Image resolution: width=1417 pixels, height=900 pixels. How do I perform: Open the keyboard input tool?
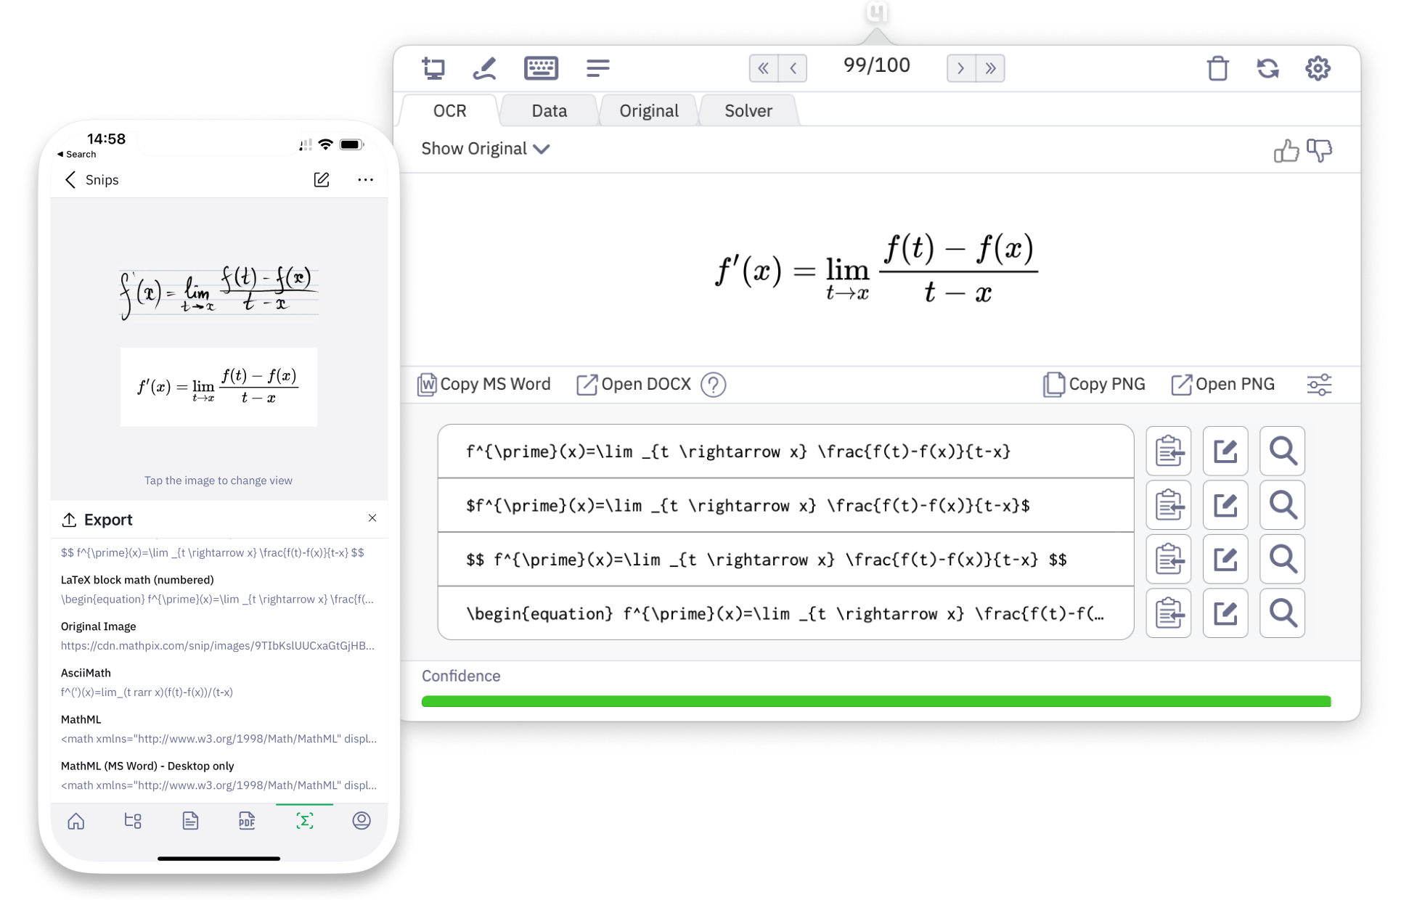542,68
